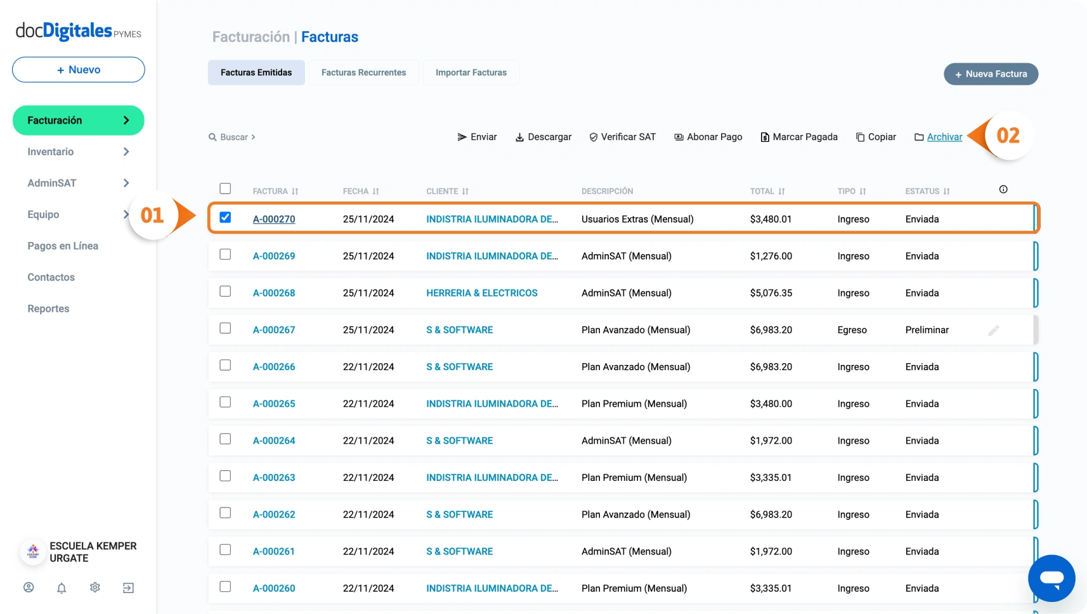This screenshot has height=614, width=1087.
Task: Check invoice A-000262 checkbox
Action: (225, 513)
